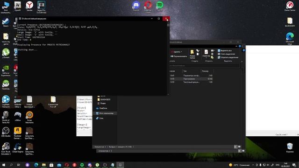Open the Recycle Bin on desktop
Image resolution: width=299 pixels, height=168 pixels.
(290, 148)
